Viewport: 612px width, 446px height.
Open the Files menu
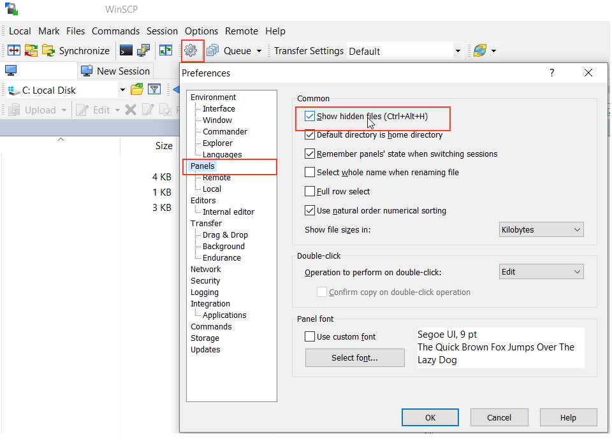point(75,31)
